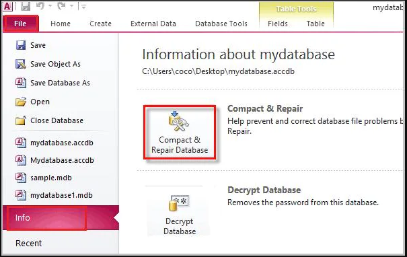Open recent file Mydatabase.accdb with capital M
Viewport: 407px width, 257px height.
pyautogui.click(x=62, y=160)
